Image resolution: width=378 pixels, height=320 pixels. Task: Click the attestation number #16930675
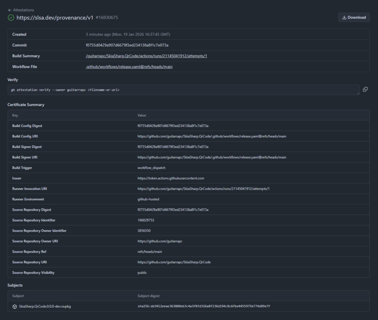point(107,18)
